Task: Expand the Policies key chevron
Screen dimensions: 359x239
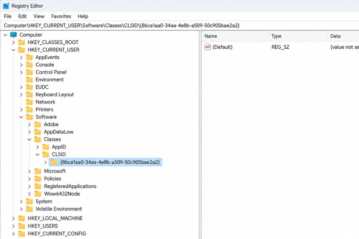Action: point(29,179)
